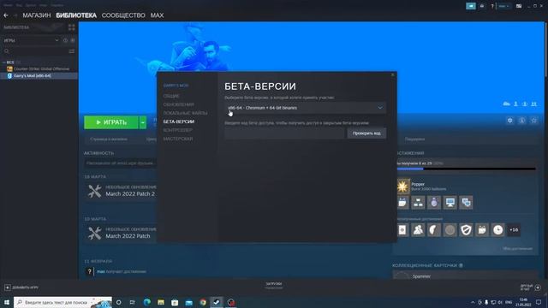Screen dimensions: 548x308
Task: Open the shield-shaped locked achievement
Action: [466, 230]
